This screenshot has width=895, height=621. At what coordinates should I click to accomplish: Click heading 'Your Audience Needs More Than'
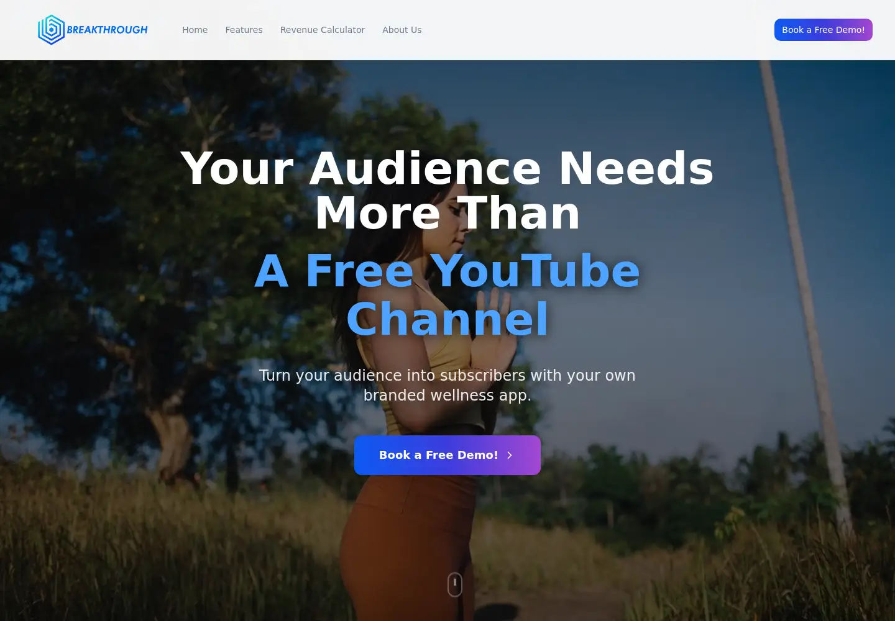(447, 191)
